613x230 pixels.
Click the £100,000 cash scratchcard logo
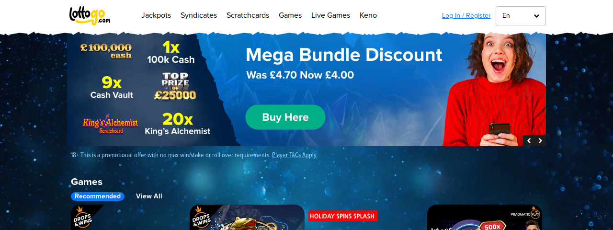[106, 51]
